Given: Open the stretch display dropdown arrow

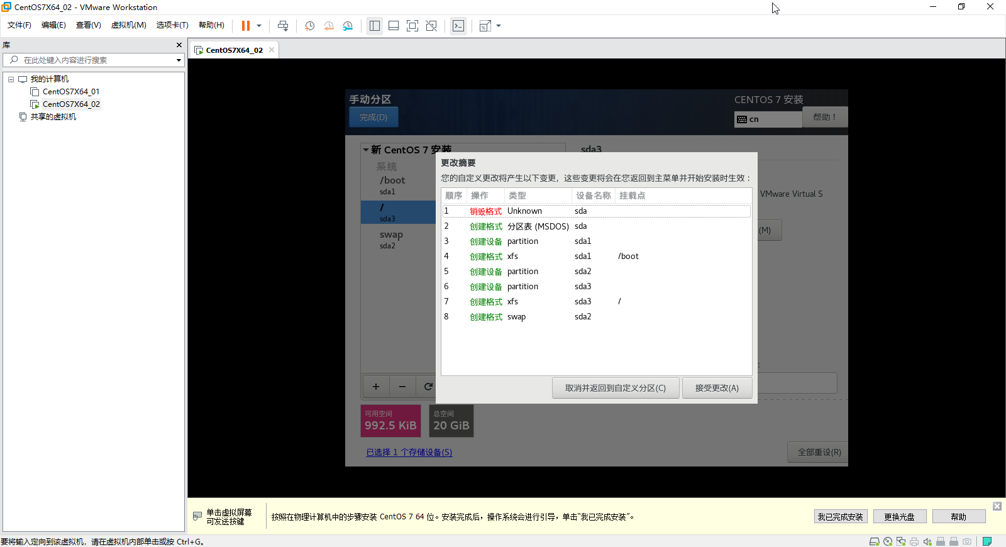Looking at the screenshot, I should 499,26.
